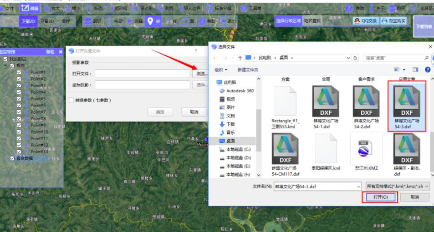The width and height of the screenshot is (434, 232).
Task: Click the 退出 exit editing button
Action: [228, 21]
